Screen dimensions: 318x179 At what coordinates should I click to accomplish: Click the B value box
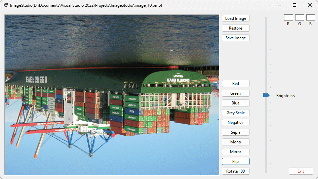(311, 17)
